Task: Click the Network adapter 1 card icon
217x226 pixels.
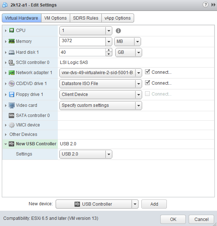Action: tap(12, 73)
